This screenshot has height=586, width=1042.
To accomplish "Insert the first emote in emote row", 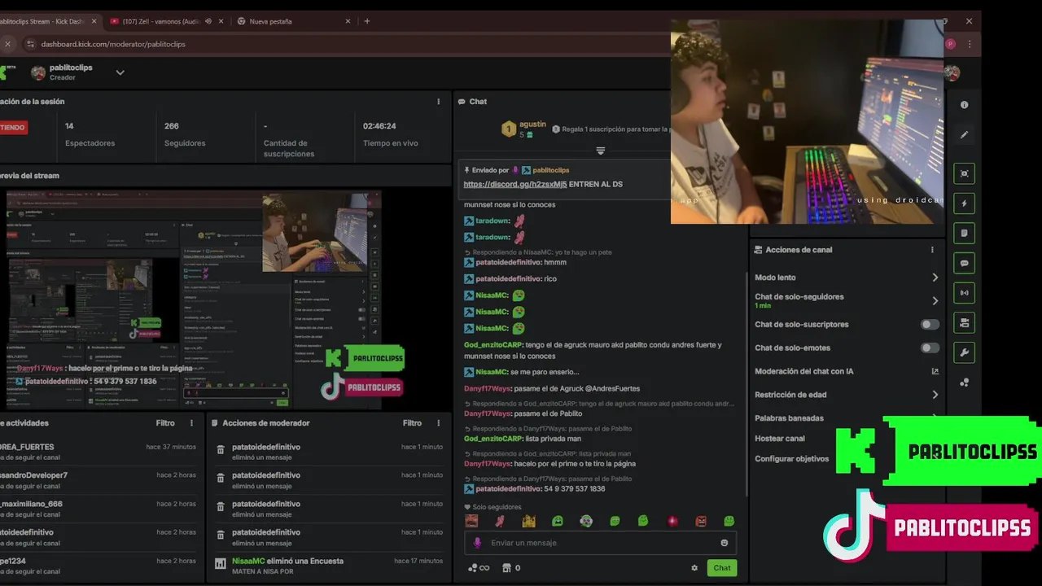I will pos(471,521).
